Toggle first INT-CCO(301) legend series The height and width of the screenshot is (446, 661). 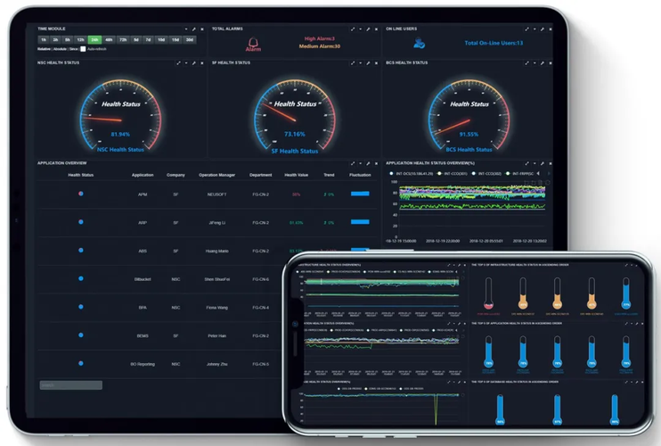coord(453,173)
